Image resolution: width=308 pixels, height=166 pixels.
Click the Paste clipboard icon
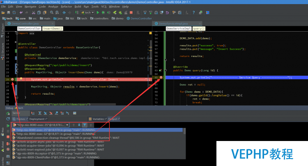click(45, 13)
